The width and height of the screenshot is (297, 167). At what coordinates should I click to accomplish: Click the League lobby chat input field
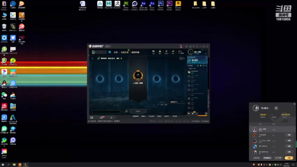click(106, 112)
